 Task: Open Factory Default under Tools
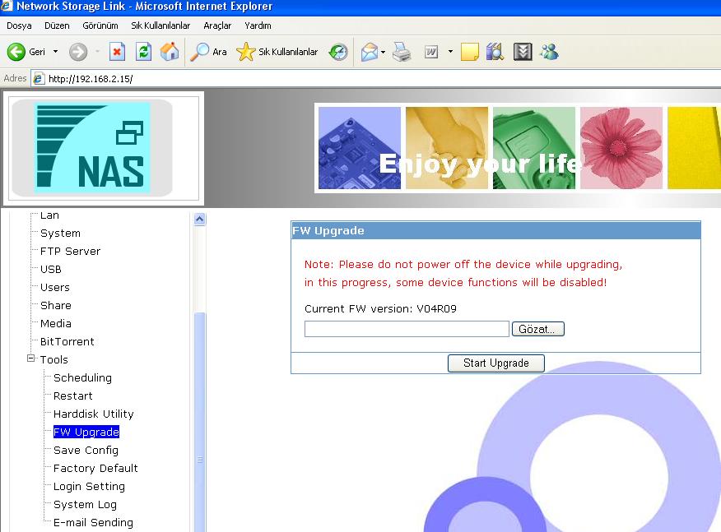95,468
